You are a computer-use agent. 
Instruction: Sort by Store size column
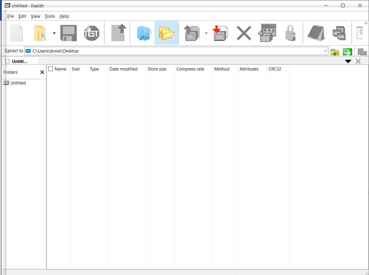157,69
